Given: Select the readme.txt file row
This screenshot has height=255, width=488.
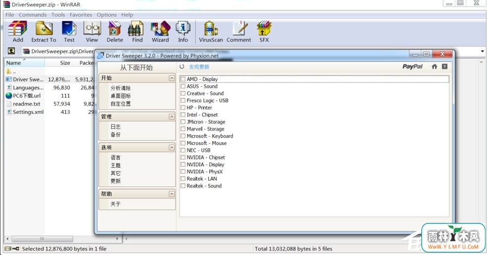Looking at the screenshot, I should 49,104.
